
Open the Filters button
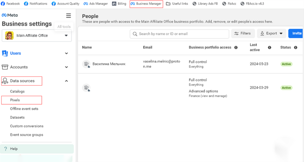(243, 33)
